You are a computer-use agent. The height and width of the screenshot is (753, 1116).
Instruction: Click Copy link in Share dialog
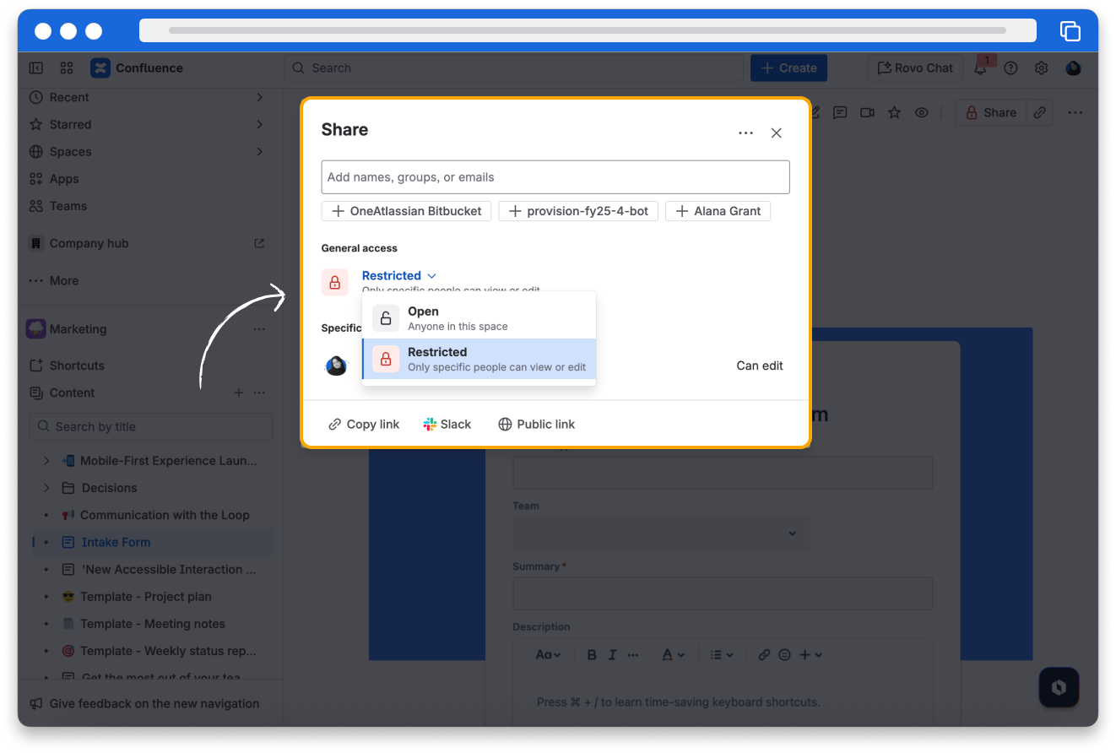364,425
